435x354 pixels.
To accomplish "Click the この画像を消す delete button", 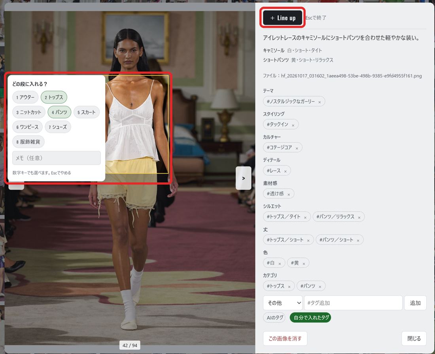I will coord(285,339).
